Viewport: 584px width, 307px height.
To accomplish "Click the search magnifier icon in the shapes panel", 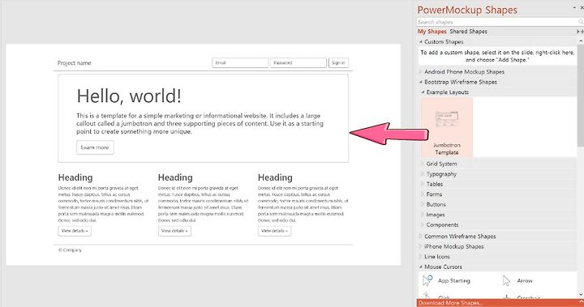I will (580, 22).
